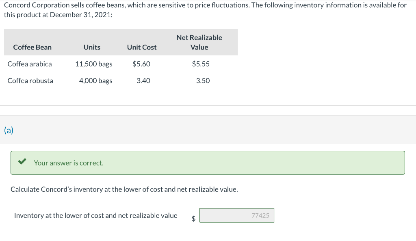Select the Coffee Bean column header
The height and width of the screenshot is (241, 416).
pyautogui.click(x=32, y=47)
